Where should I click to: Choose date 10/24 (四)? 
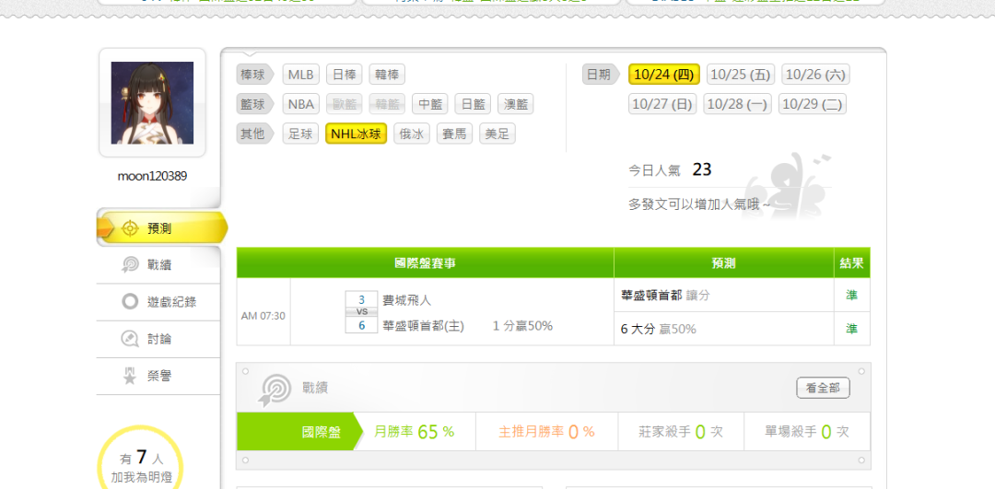click(x=664, y=75)
